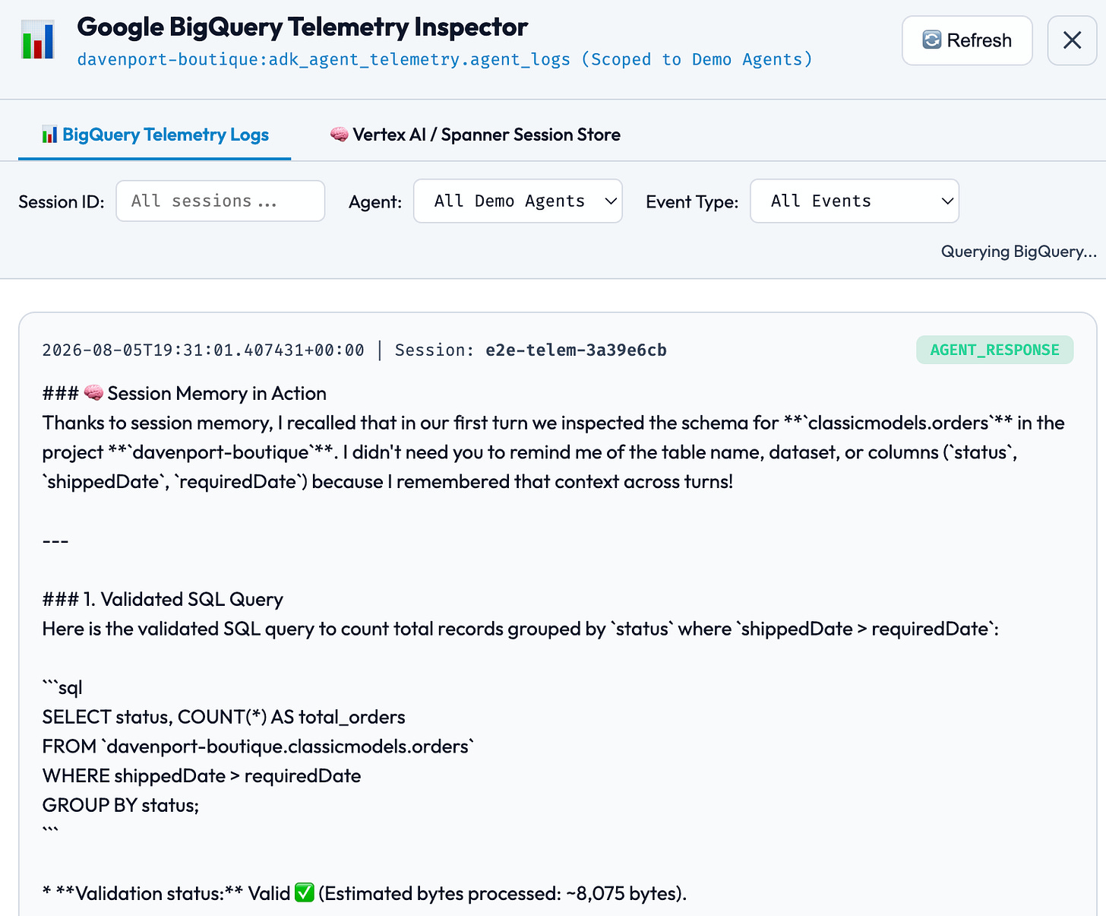
Task: Switch to Vertex AI / Spanner Session Store tab
Action: (475, 135)
